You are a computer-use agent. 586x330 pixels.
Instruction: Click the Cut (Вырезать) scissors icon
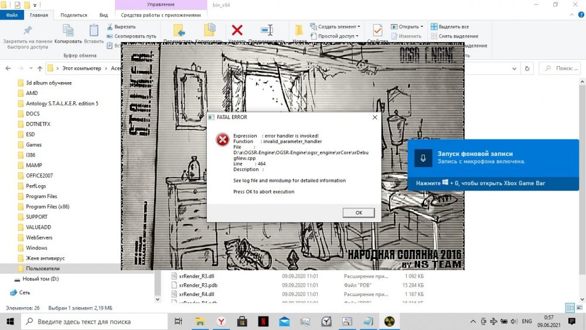(110, 26)
